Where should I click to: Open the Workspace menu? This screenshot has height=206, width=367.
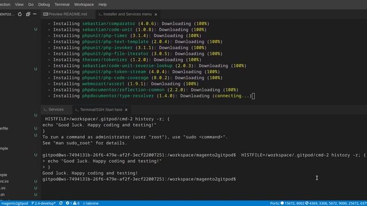click(x=84, y=5)
